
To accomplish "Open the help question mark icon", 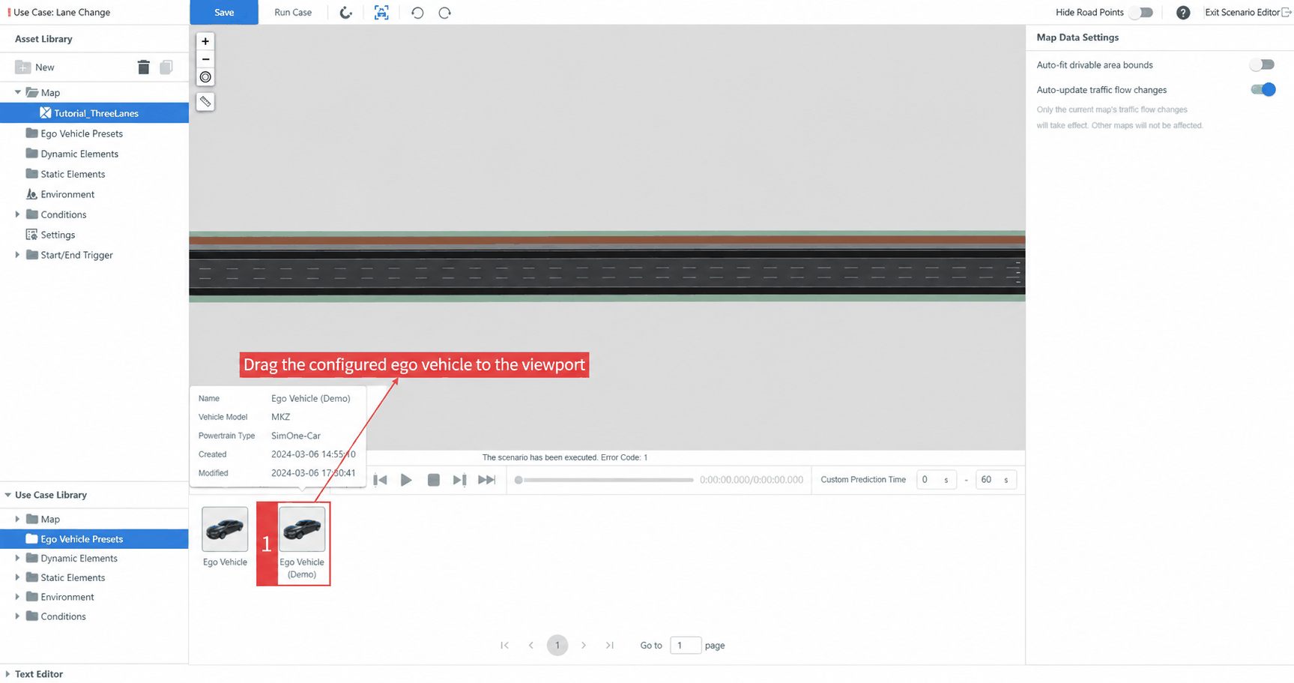I will (x=1183, y=13).
